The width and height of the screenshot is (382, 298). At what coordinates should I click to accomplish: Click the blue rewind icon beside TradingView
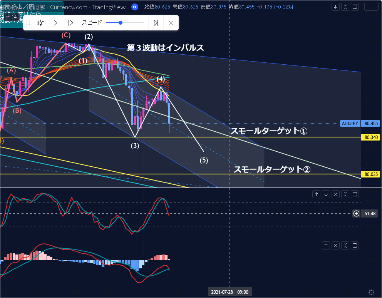tap(134, 7)
